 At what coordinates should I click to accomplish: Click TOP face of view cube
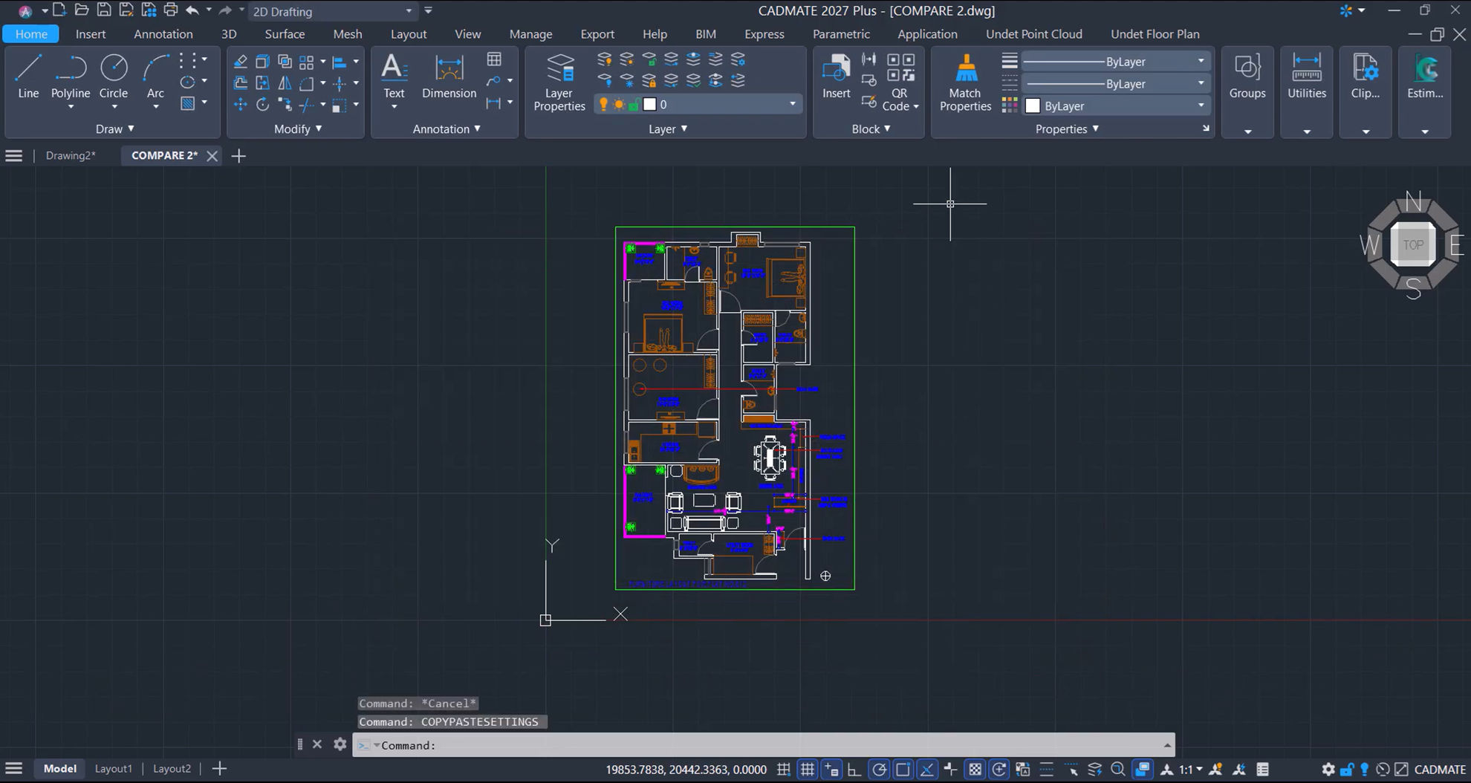pos(1413,244)
